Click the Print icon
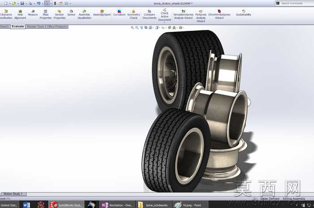The image size is (314, 208). 31,4
